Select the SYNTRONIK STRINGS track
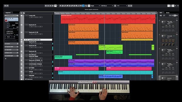This screenshot has width=182, height=102. tap(35, 64)
